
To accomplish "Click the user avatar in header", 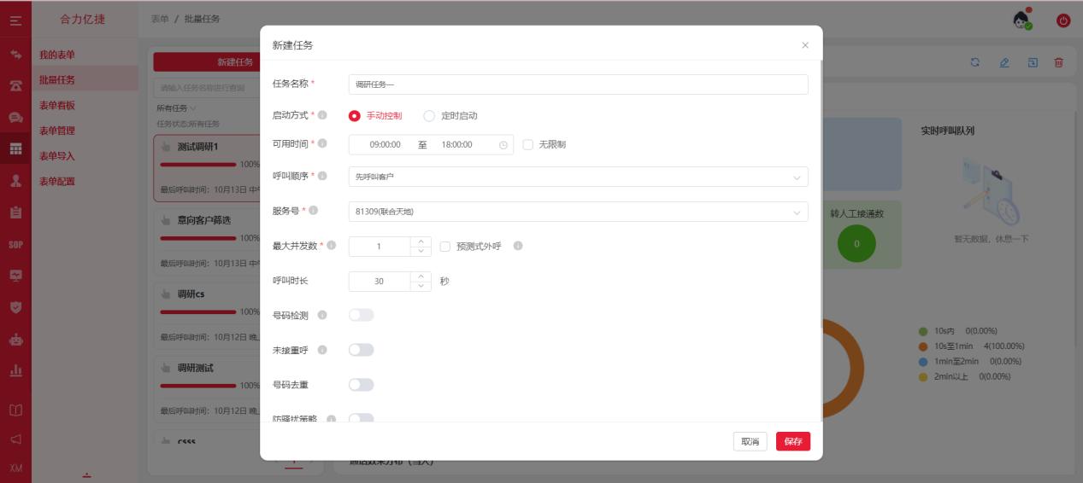I will 1022,20.
